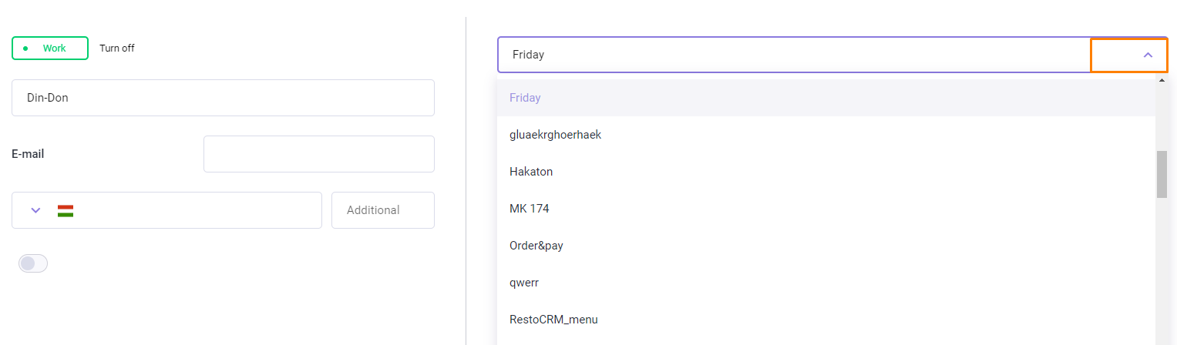Select MK 174 option

[x=826, y=209]
